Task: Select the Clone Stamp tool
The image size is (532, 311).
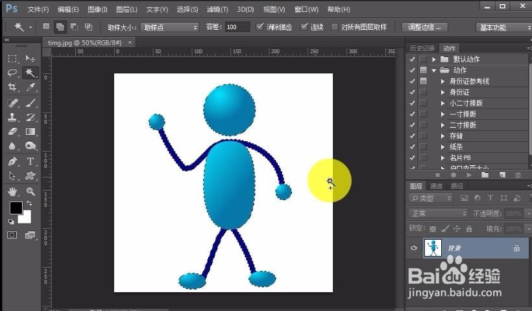Action: 12,117
